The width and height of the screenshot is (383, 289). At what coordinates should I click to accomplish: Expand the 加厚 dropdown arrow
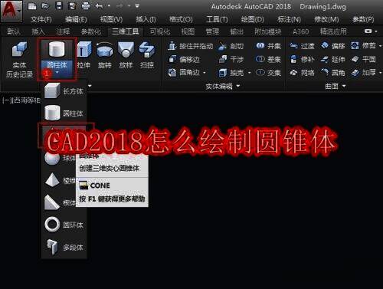(x=380, y=73)
